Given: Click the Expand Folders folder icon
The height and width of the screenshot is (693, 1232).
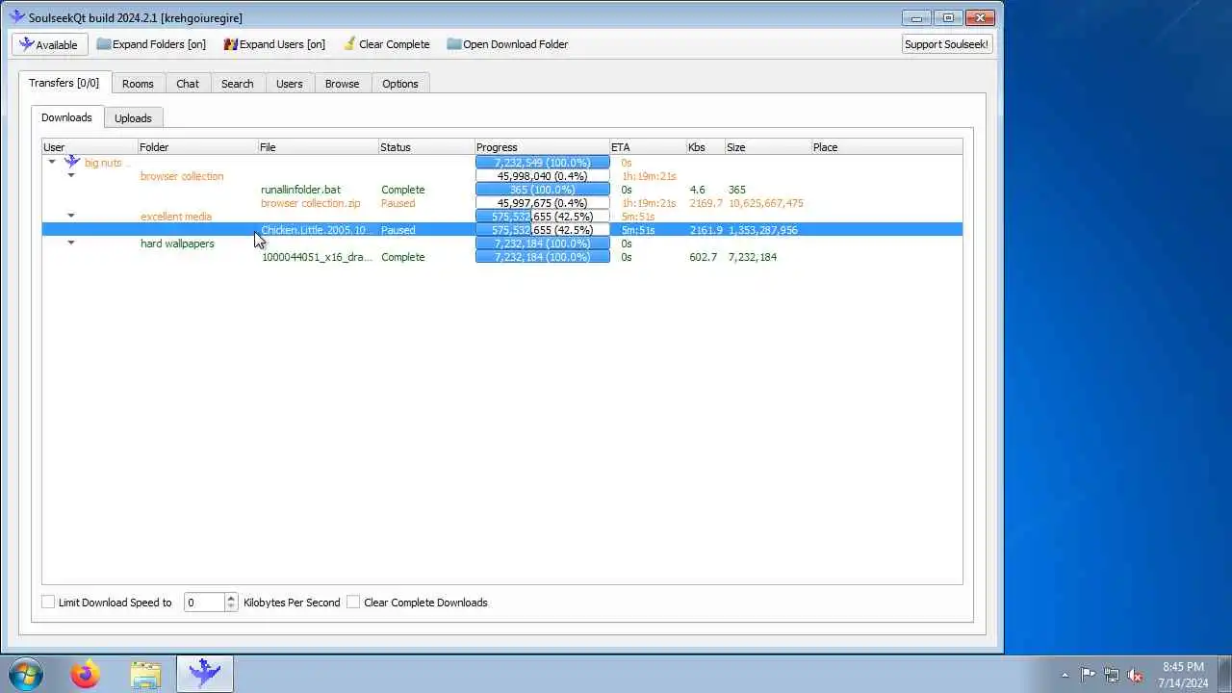Looking at the screenshot, I should [104, 44].
